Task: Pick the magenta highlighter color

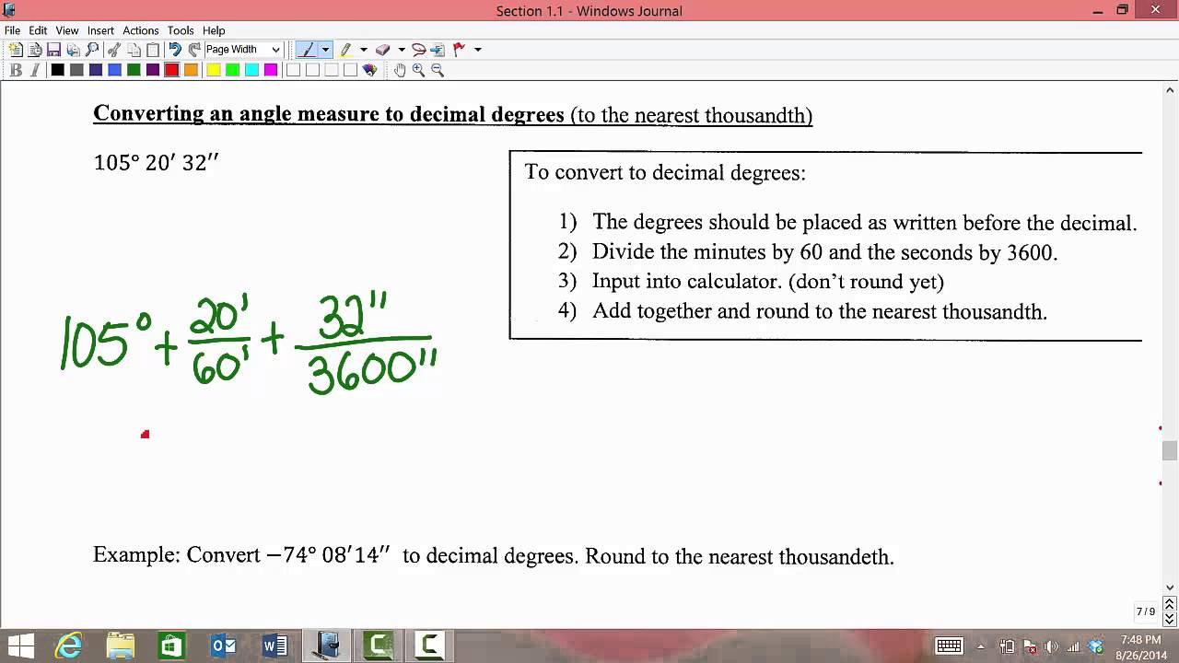Action: [x=271, y=70]
